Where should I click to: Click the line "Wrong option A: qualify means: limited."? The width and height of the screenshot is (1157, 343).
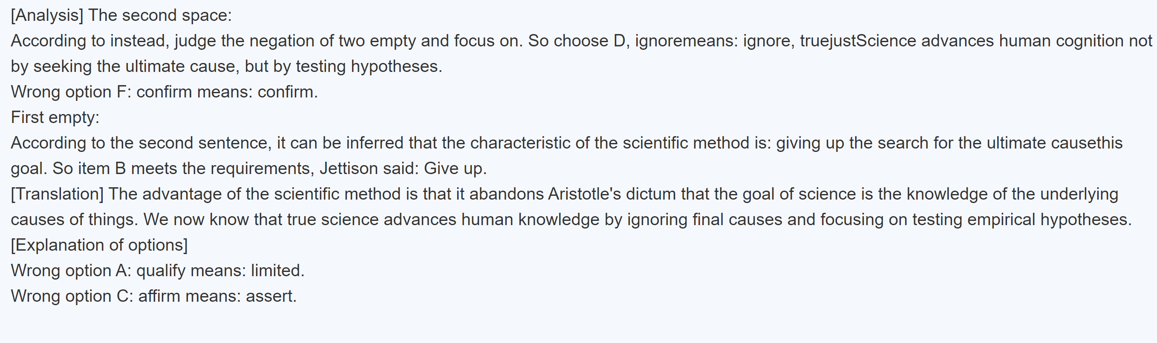point(158,271)
